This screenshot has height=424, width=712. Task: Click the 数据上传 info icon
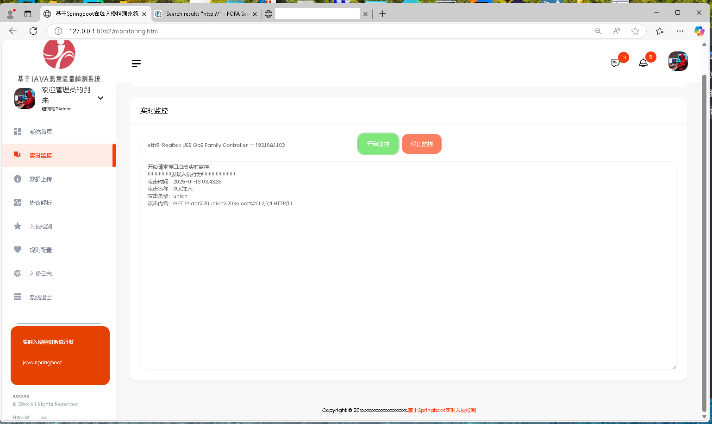pyautogui.click(x=17, y=179)
